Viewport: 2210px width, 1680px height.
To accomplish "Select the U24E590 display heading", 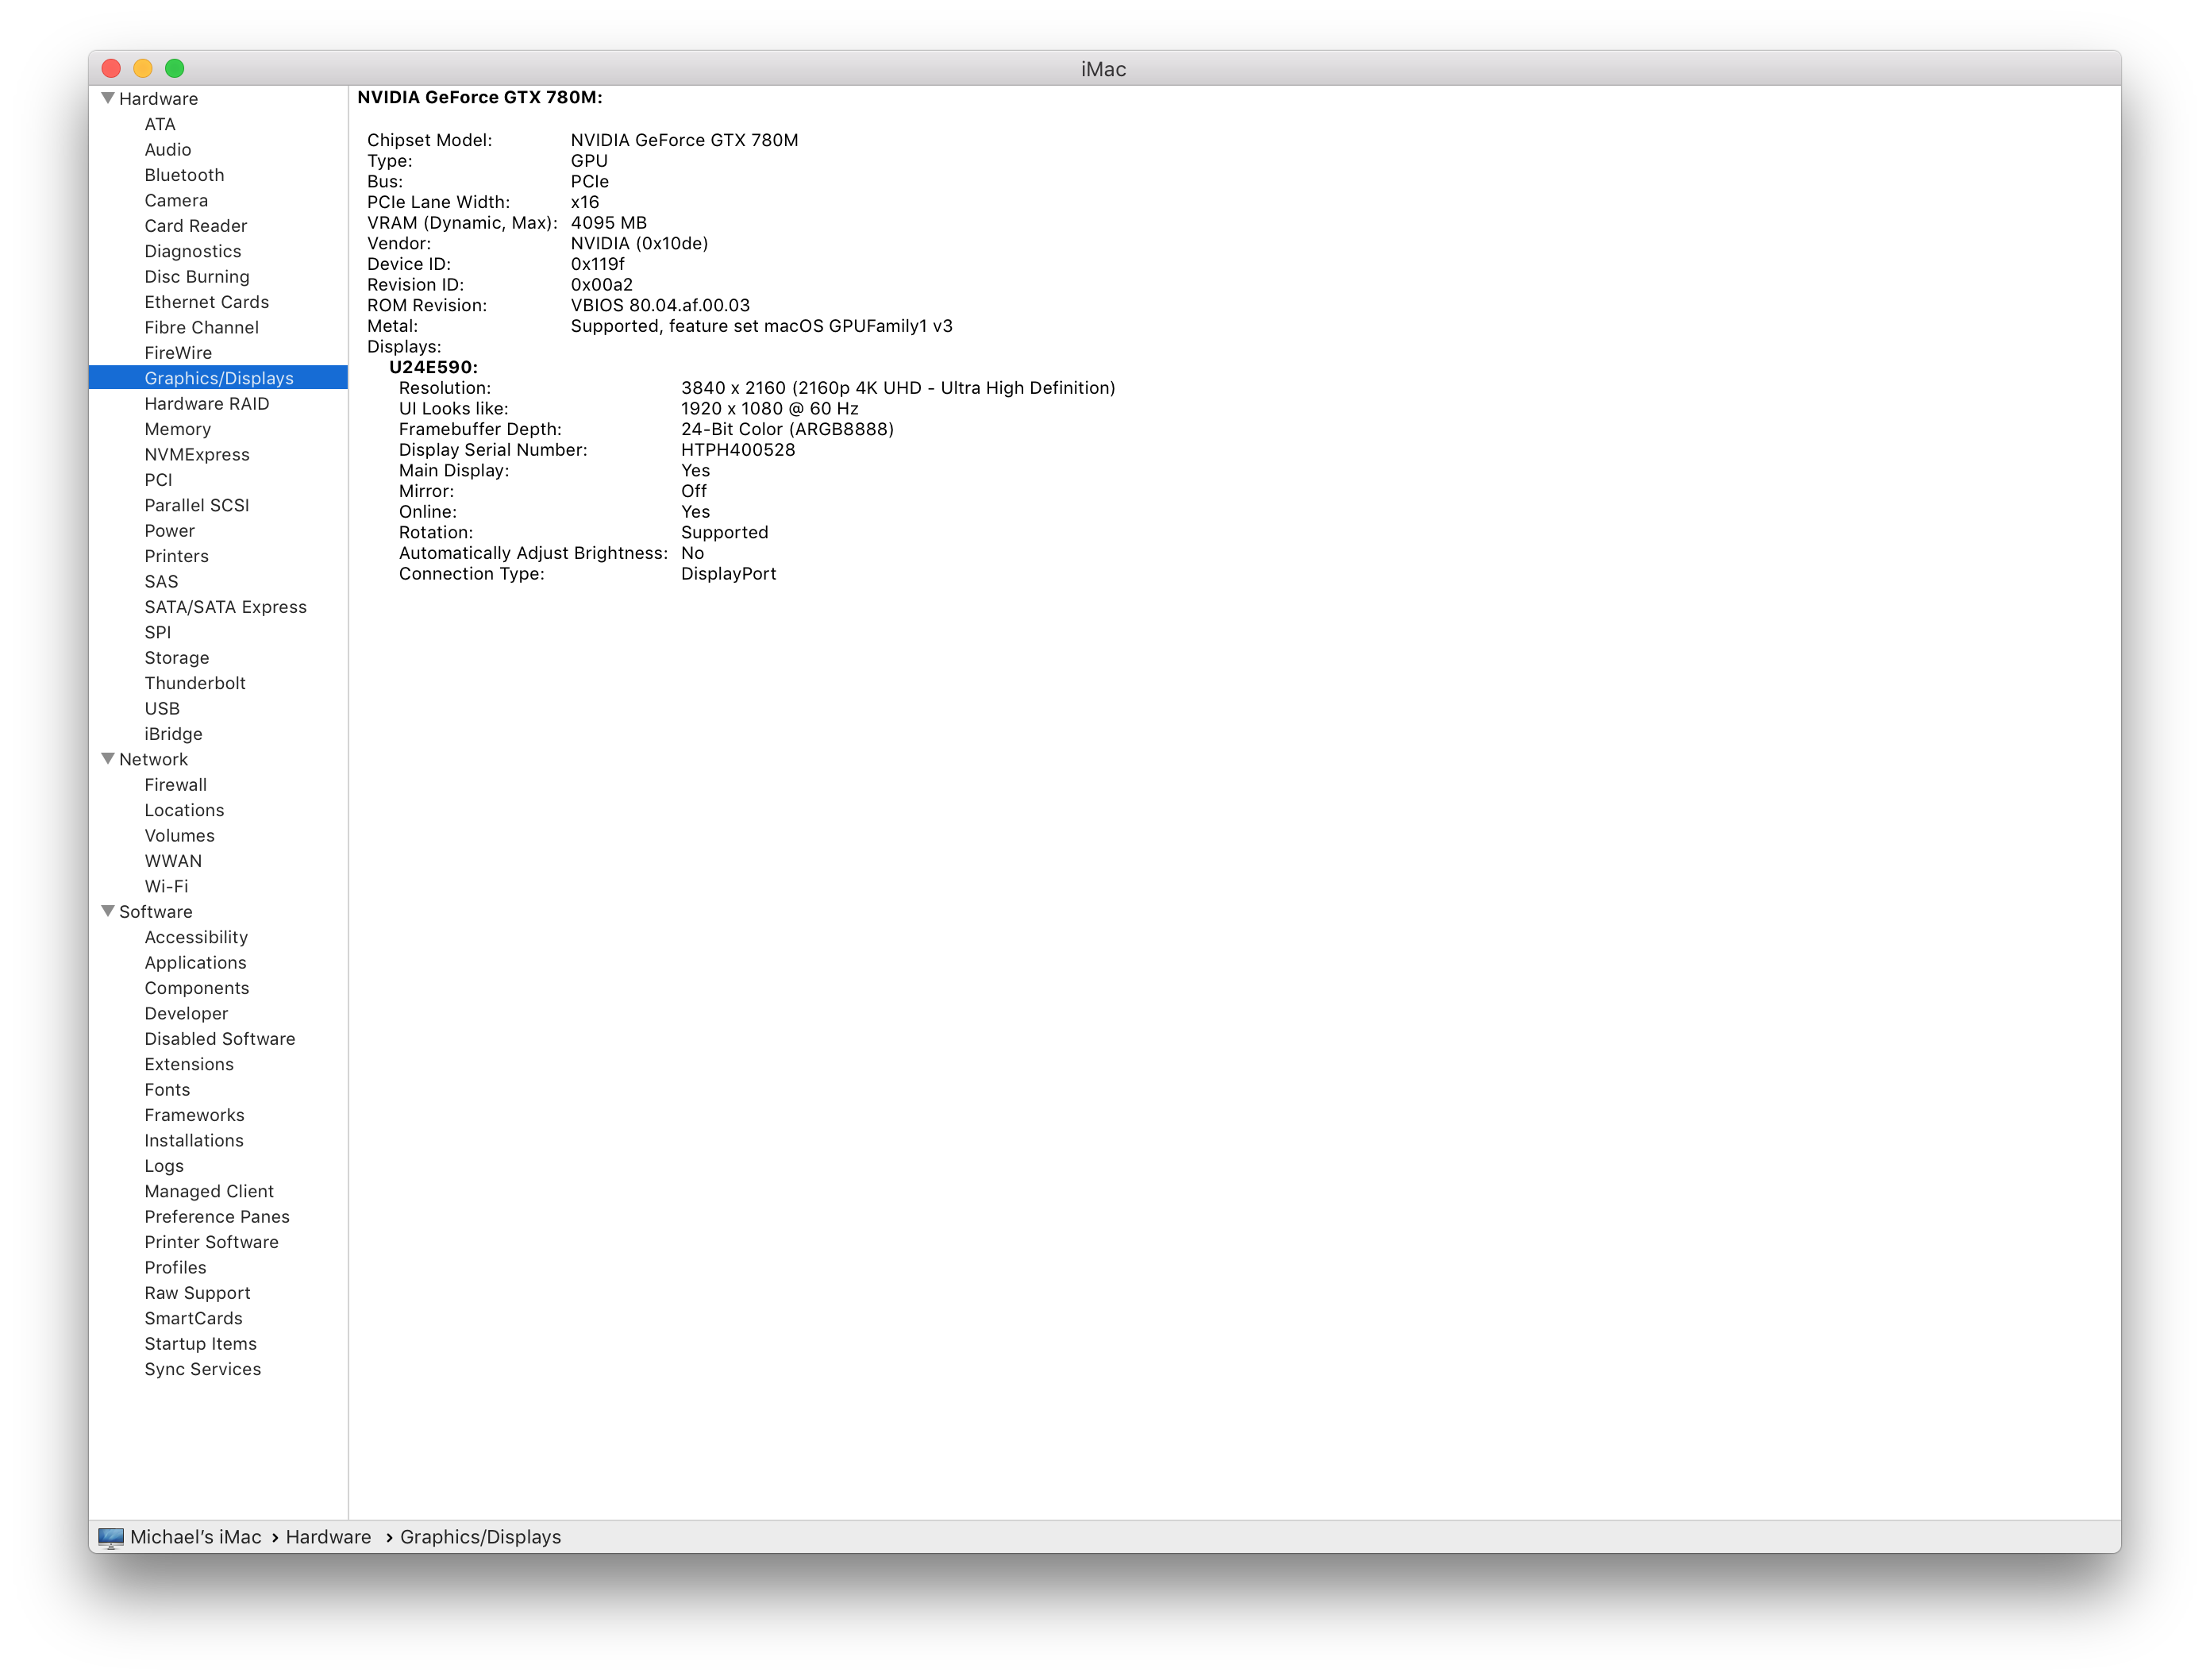I will (x=433, y=367).
